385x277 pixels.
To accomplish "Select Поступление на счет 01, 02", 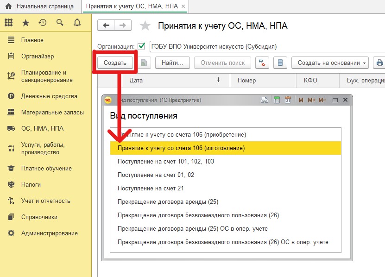I will pos(226,175).
